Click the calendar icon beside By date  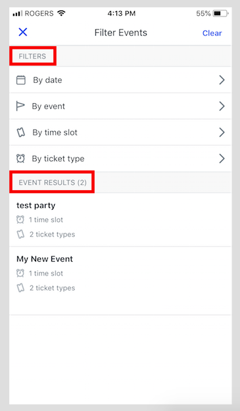tap(21, 80)
